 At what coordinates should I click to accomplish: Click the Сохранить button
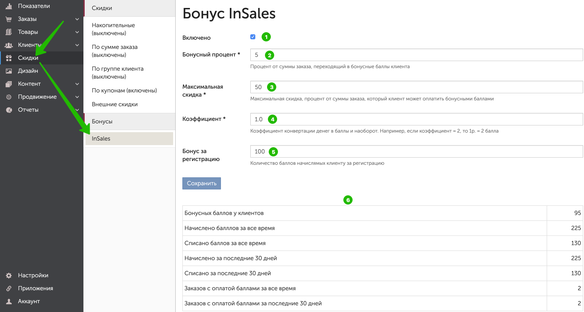coord(202,183)
